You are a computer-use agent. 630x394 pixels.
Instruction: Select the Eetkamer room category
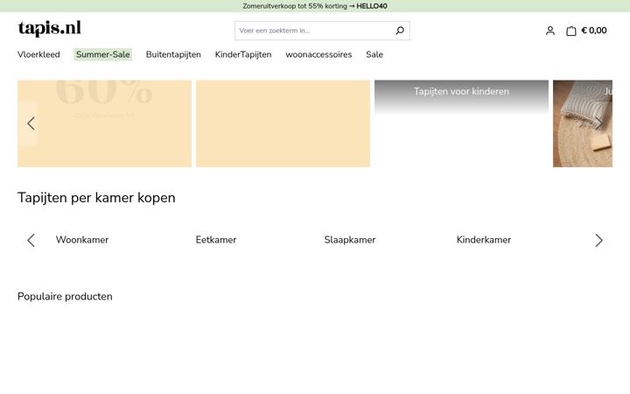tap(216, 240)
